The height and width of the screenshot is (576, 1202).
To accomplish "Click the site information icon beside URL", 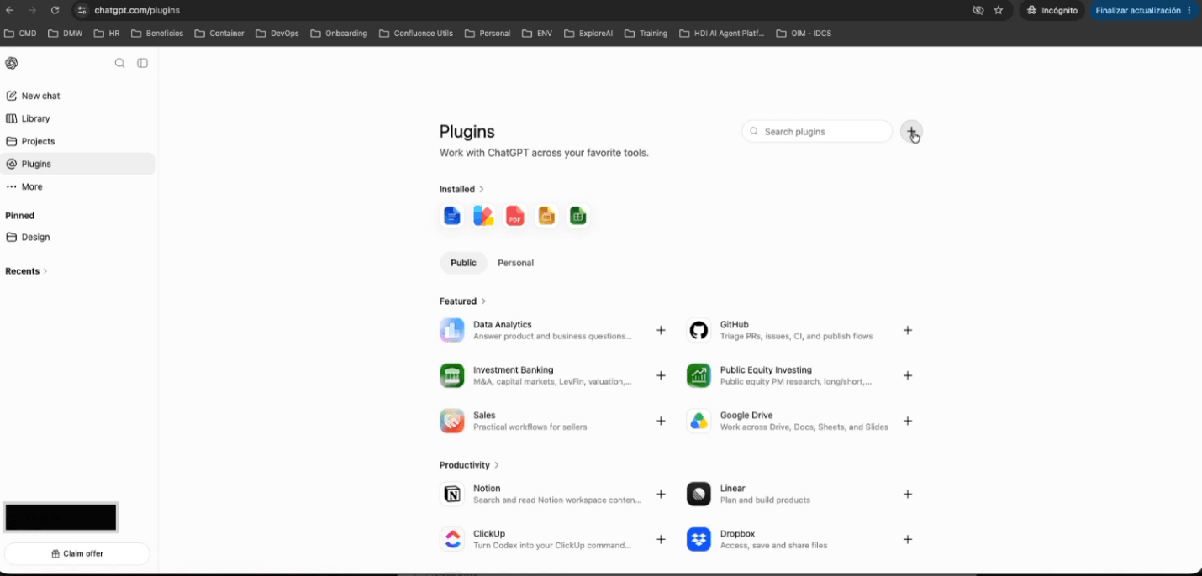I will pos(82,10).
